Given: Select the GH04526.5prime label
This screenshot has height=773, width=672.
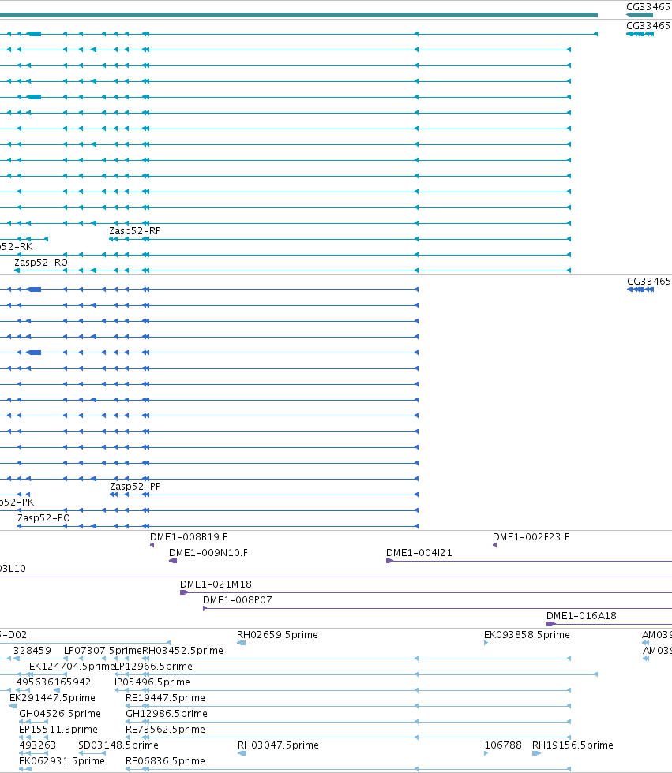Looking at the screenshot, I should 60,713.
